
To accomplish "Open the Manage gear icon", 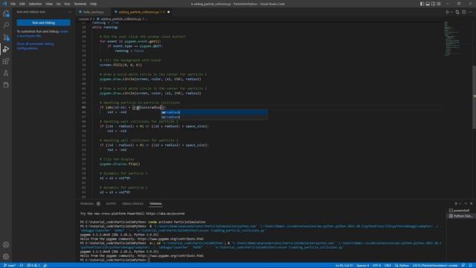I will (6, 256).
